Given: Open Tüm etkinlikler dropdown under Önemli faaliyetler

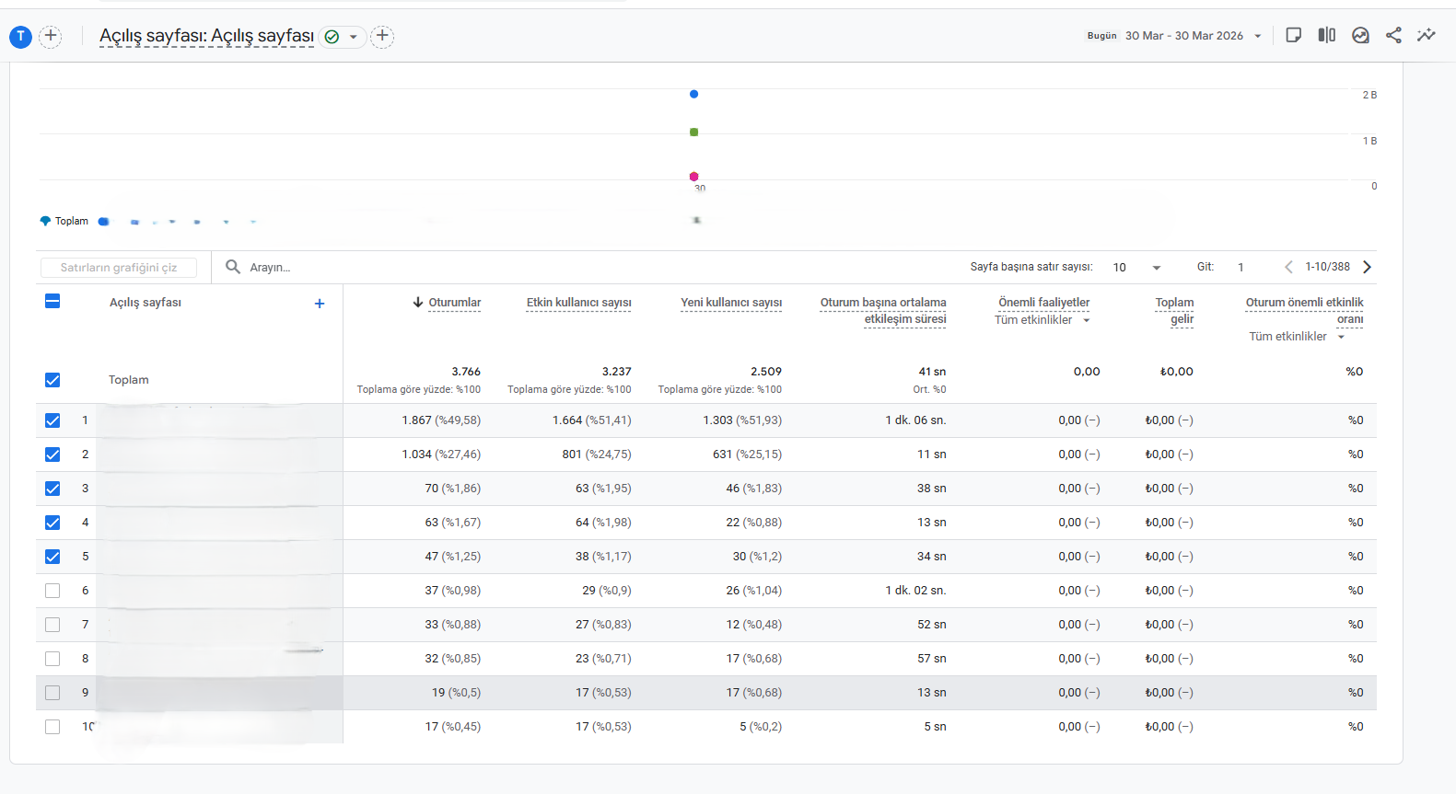Looking at the screenshot, I should point(1042,320).
